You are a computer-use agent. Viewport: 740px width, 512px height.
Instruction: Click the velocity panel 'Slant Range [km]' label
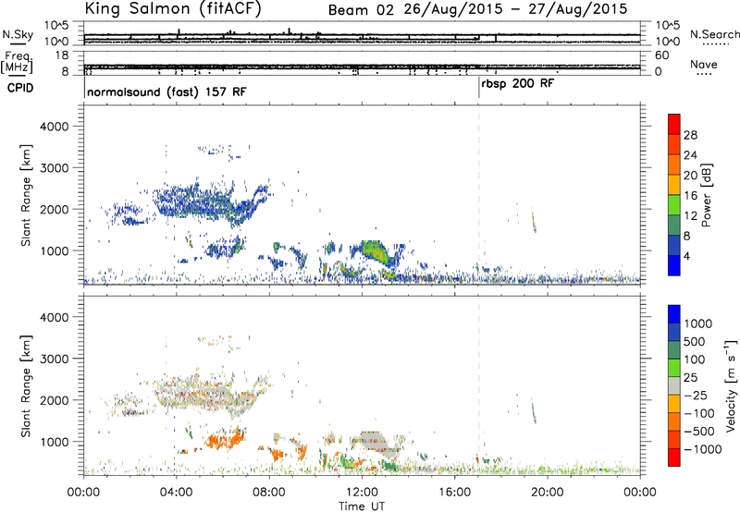[x=26, y=385]
